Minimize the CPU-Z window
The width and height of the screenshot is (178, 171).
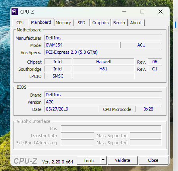124,12
